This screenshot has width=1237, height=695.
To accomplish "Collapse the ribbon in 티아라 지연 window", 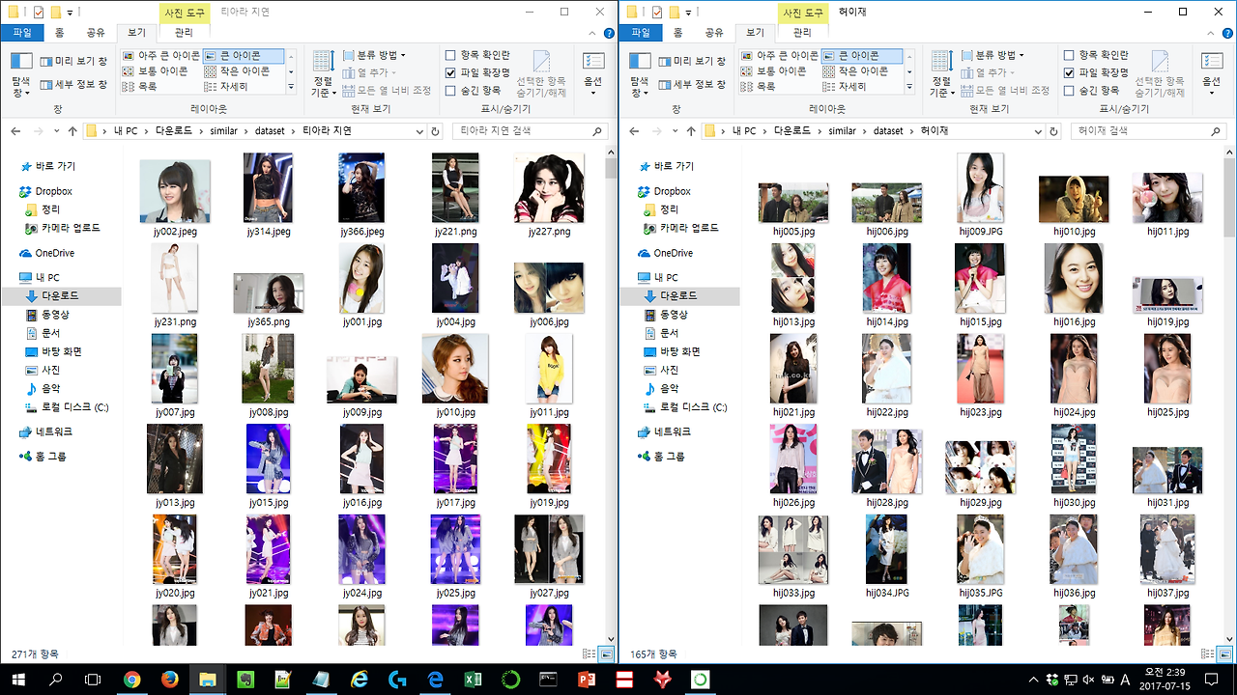I will pyautogui.click(x=592, y=33).
